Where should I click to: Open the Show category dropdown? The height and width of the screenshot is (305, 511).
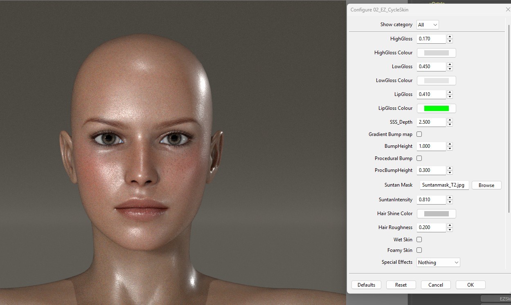tap(428, 24)
